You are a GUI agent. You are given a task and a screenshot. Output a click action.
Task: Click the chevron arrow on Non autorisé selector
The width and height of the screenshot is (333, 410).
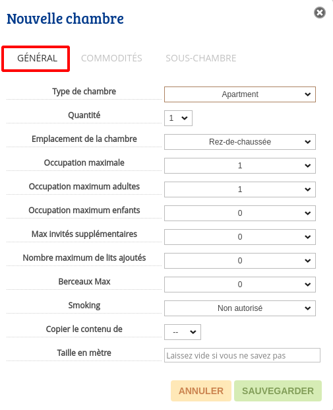[308, 308]
